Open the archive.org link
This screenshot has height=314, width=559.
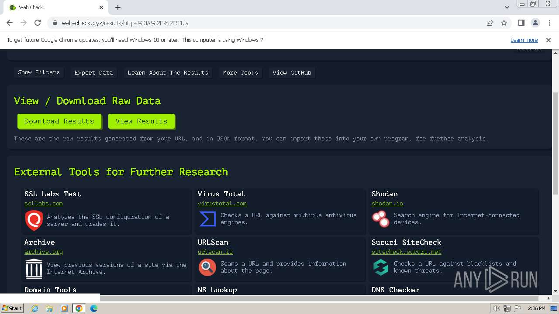point(44,252)
